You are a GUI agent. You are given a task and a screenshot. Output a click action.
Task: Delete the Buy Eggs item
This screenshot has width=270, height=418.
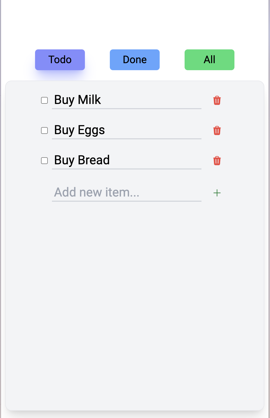[x=217, y=130]
